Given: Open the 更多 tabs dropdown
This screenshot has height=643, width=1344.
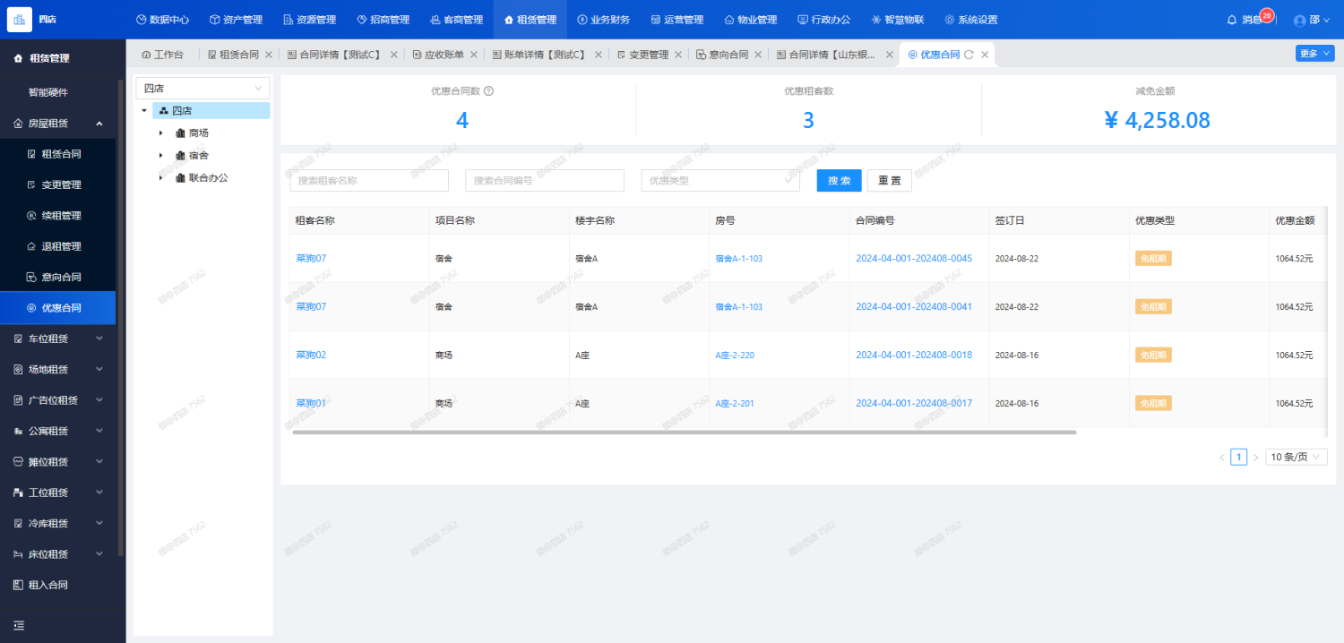Looking at the screenshot, I should (x=1314, y=54).
